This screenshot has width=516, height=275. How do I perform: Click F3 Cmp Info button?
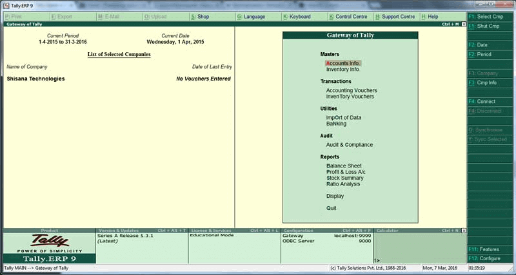coord(490,83)
